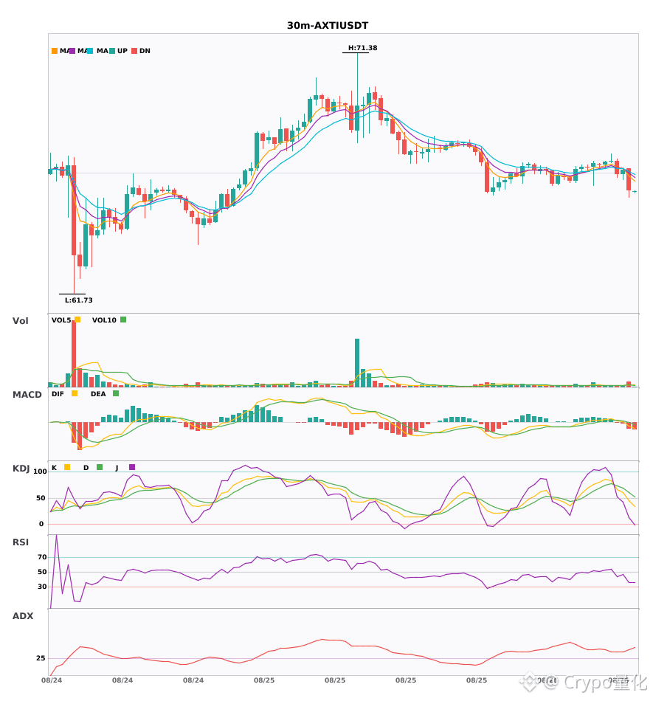Click the purple MA legend swatch
This screenshot has width=653, height=701.
click(72, 51)
